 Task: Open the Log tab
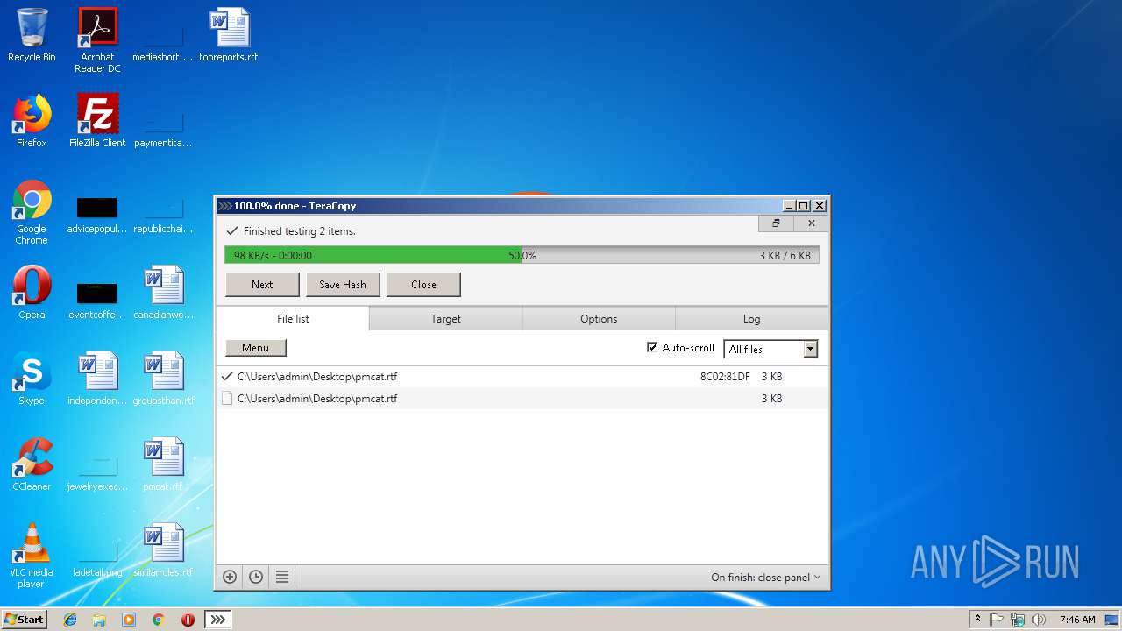(x=751, y=319)
